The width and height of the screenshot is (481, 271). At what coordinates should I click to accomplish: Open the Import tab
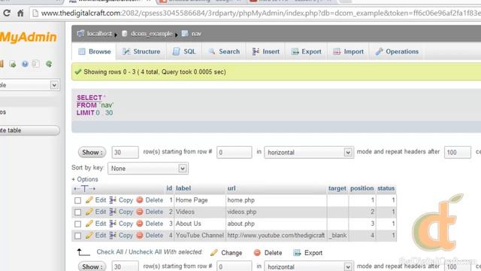pos(349,52)
